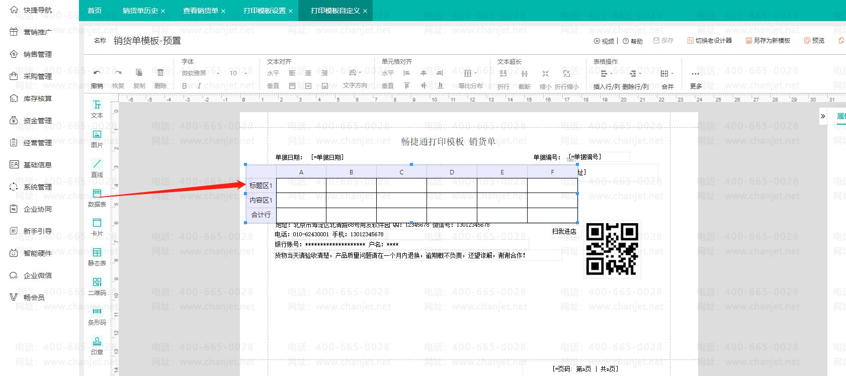This screenshot has height=376, width=846.
Task: Pick the 直线 (Line) drawing tool
Action: pyautogui.click(x=97, y=168)
